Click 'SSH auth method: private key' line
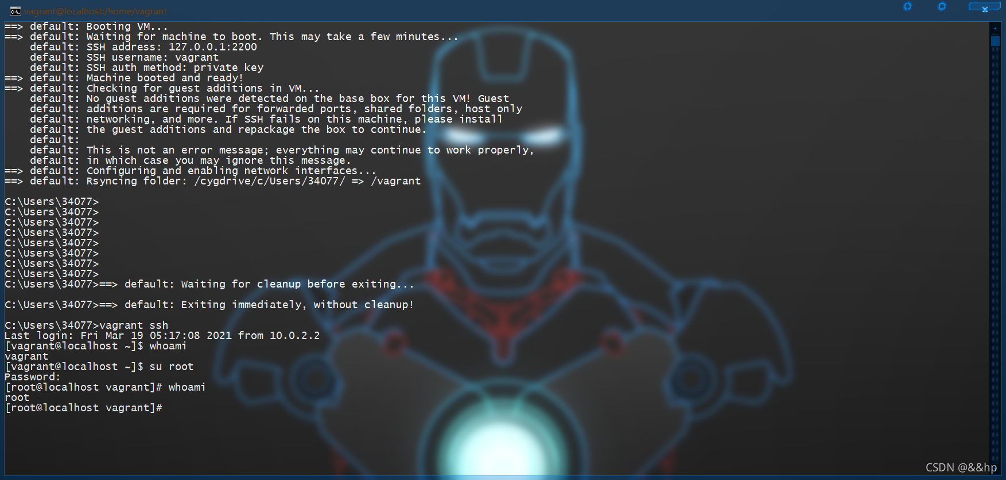Viewport: 1006px width, 480px height. point(147,68)
